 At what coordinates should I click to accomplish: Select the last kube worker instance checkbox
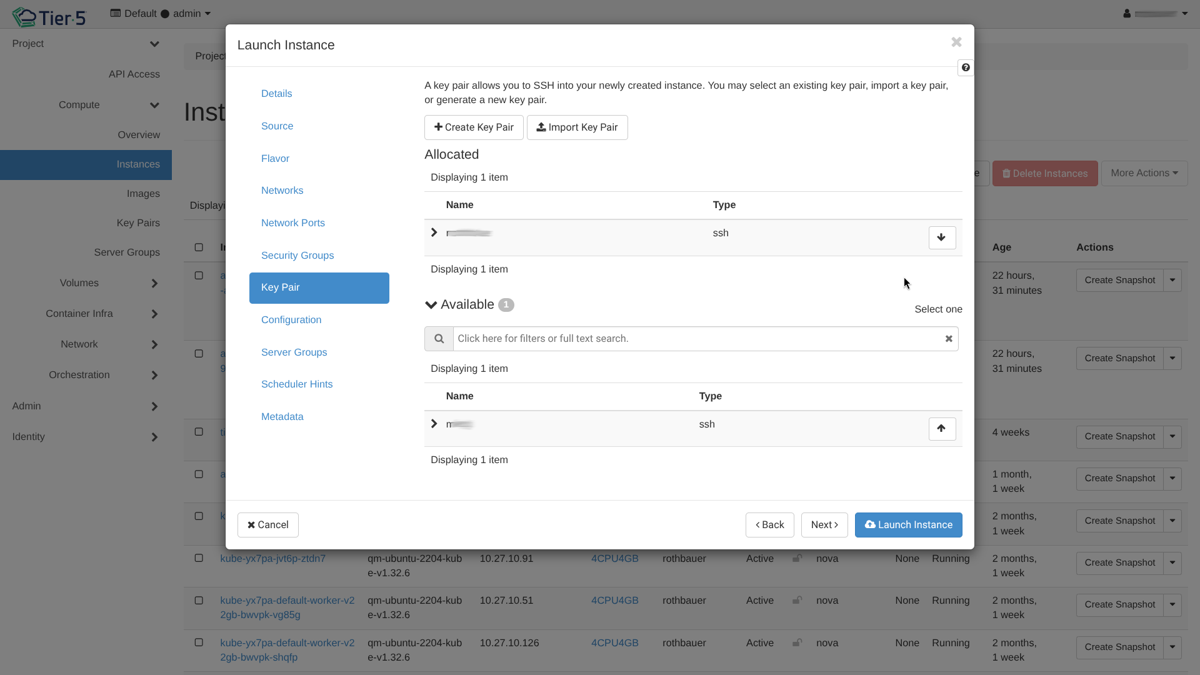[199, 642]
